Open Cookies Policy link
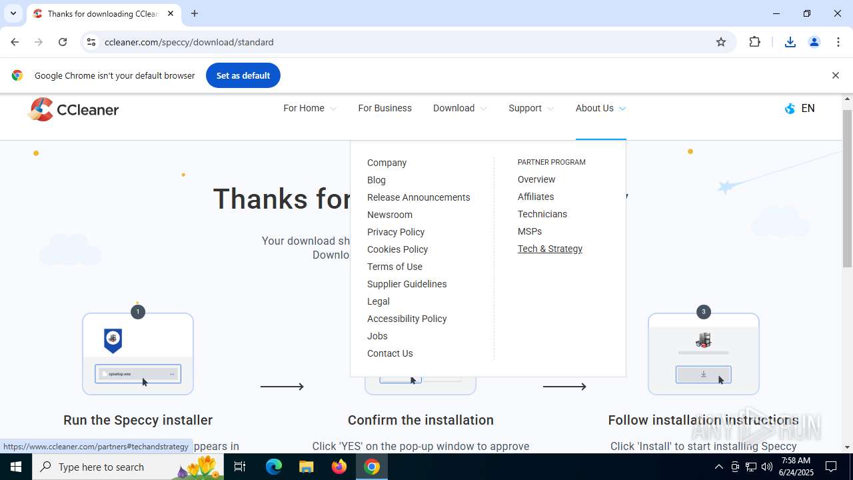Viewport: 853px width, 480px height. coord(397,249)
